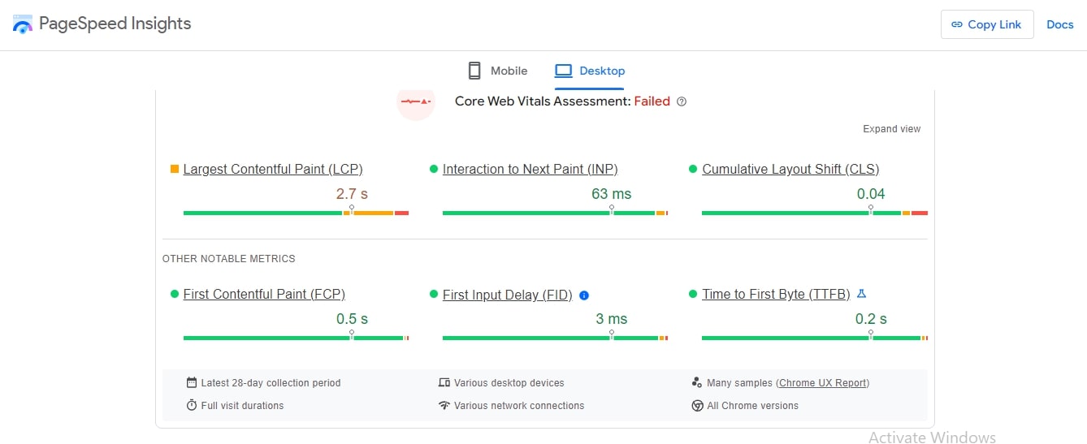Click the LCP value 2.7 s
The width and height of the screenshot is (1087, 444).
(352, 194)
